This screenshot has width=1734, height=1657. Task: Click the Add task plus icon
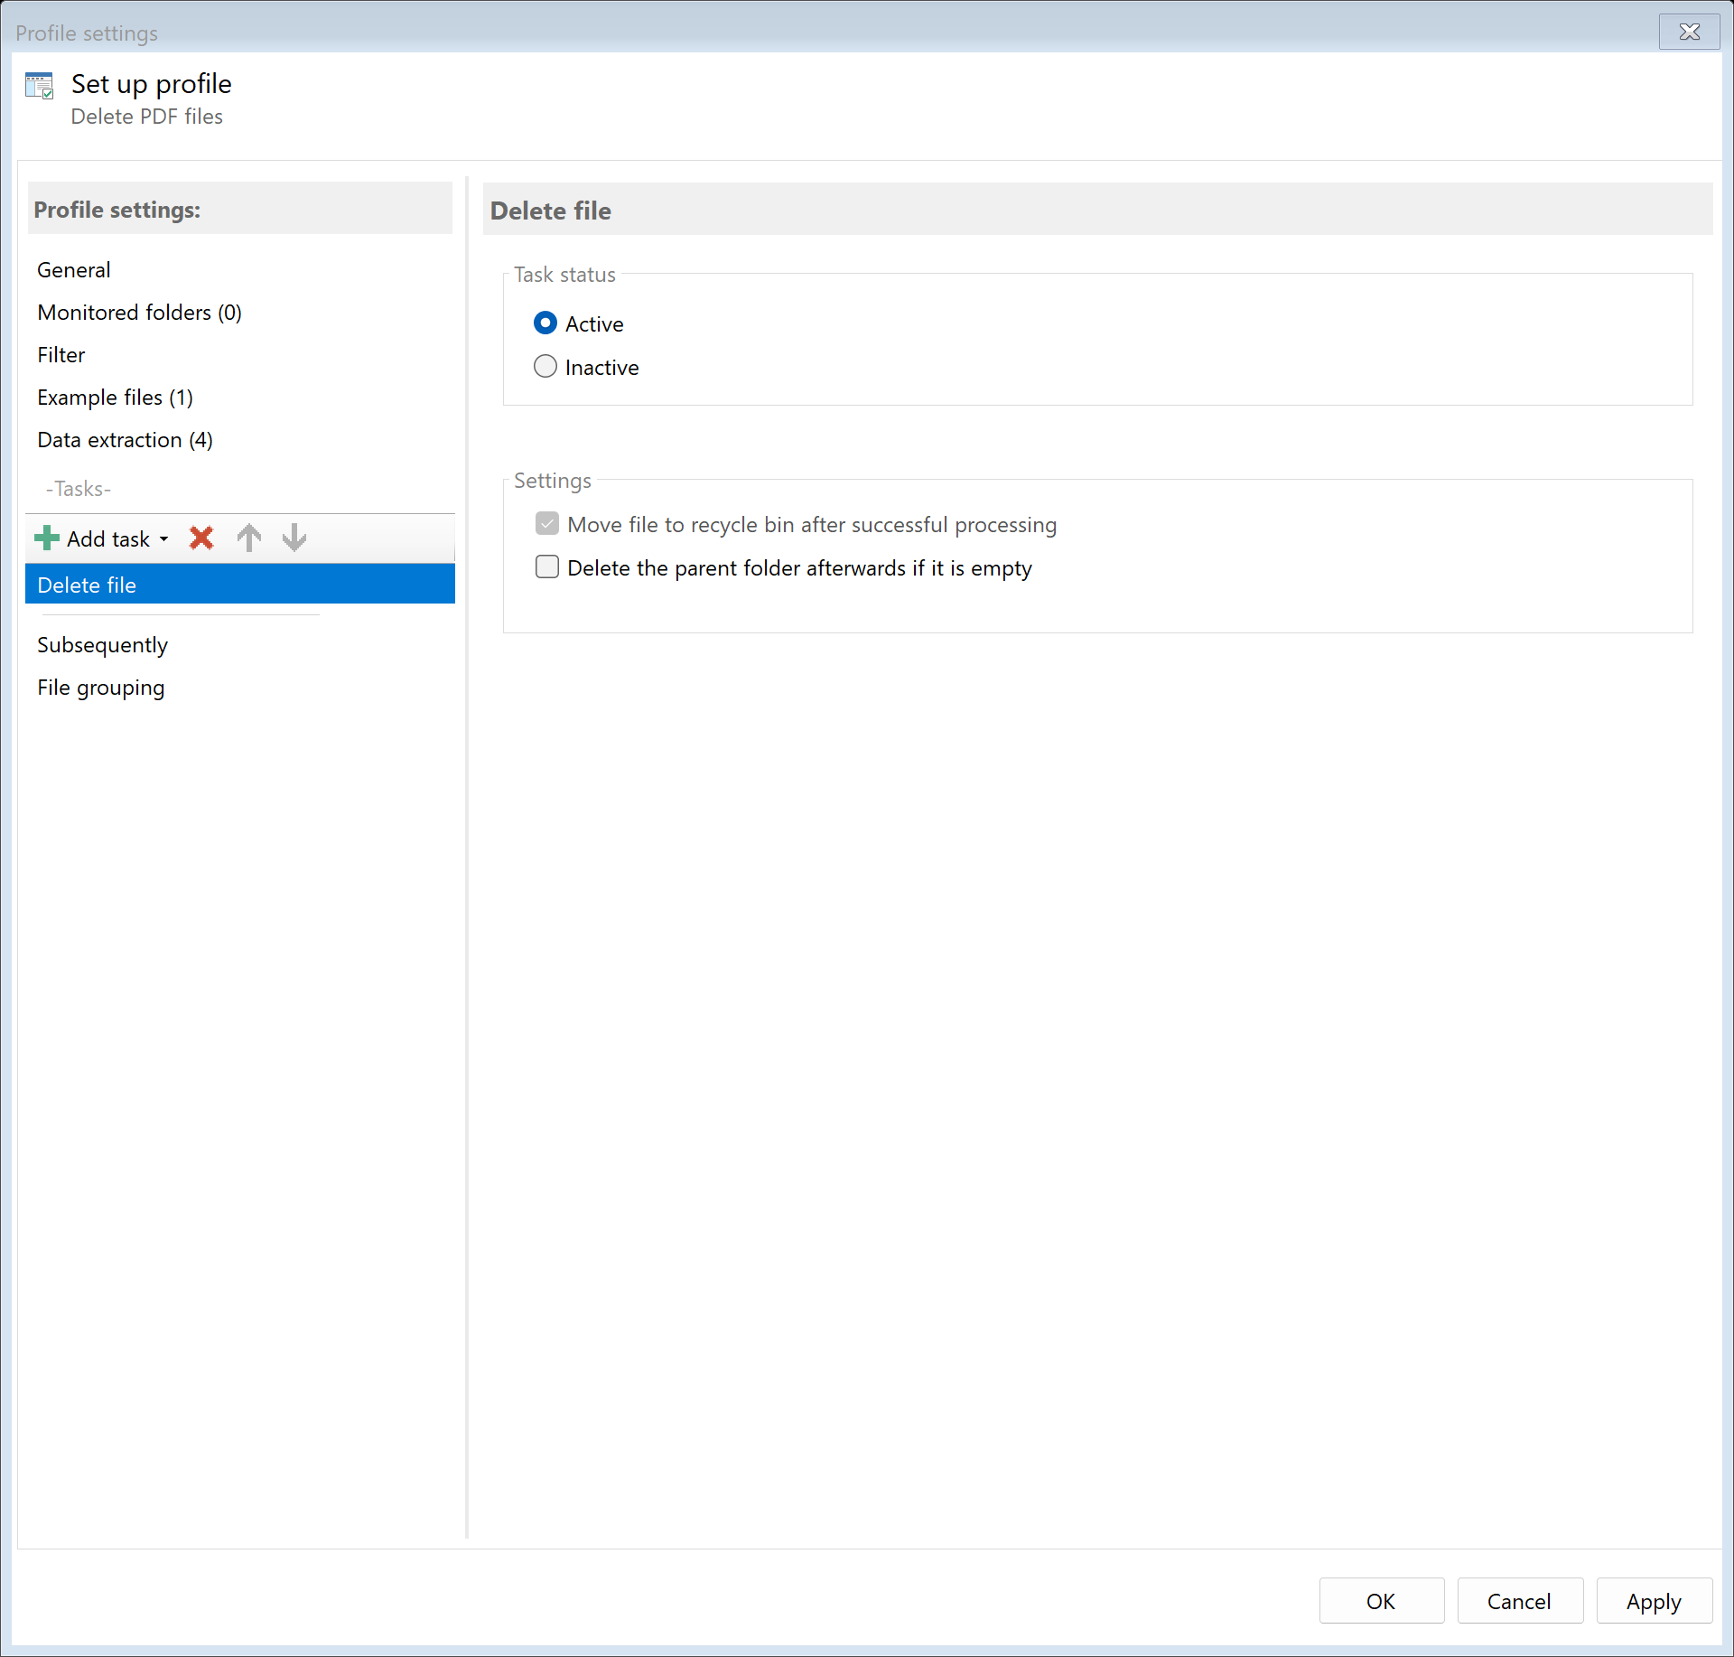pyautogui.click(x=45, y=538)
